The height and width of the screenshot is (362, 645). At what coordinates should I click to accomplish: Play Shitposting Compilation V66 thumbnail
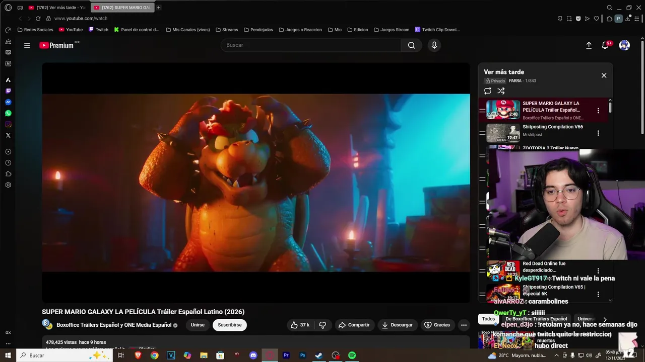(x=503, y=133)
